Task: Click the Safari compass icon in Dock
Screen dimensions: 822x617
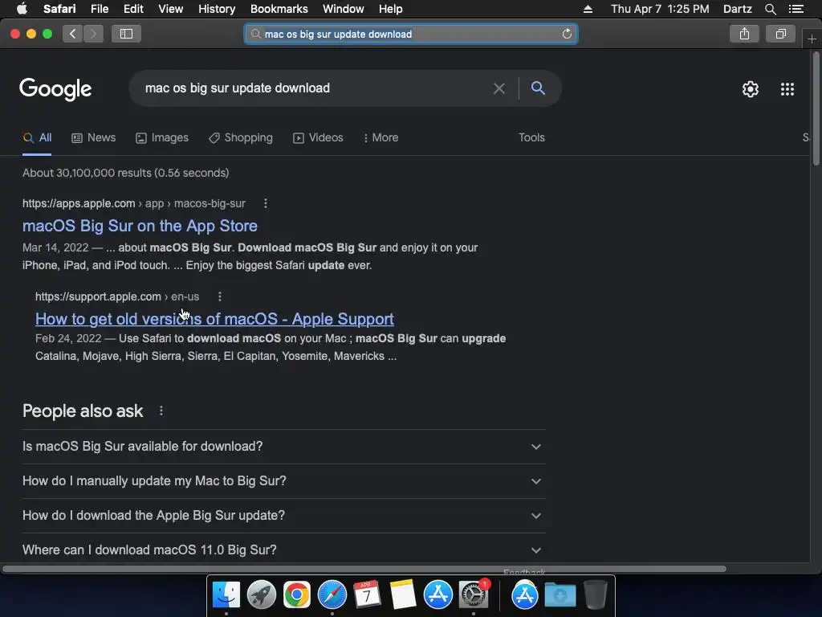Action: 332,595
